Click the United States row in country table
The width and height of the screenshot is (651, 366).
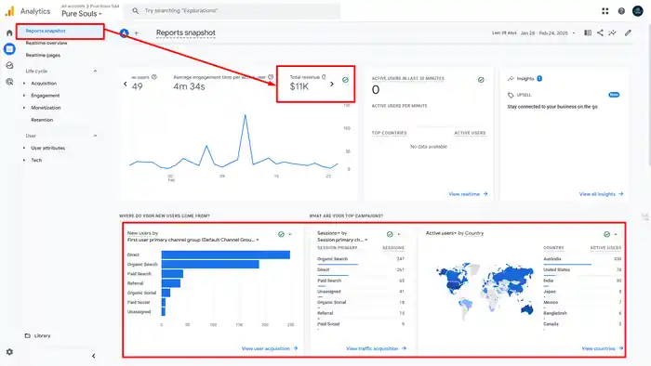pos(582,269)
